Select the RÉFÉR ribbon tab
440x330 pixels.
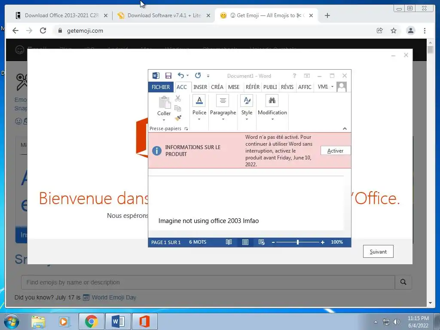click(x=253, y=87)
